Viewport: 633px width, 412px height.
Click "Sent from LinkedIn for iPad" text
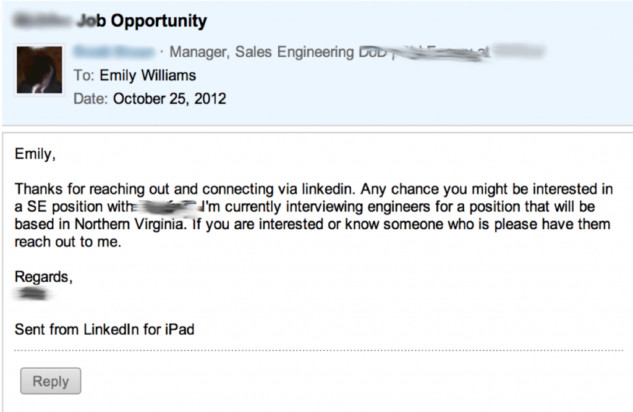104,329
